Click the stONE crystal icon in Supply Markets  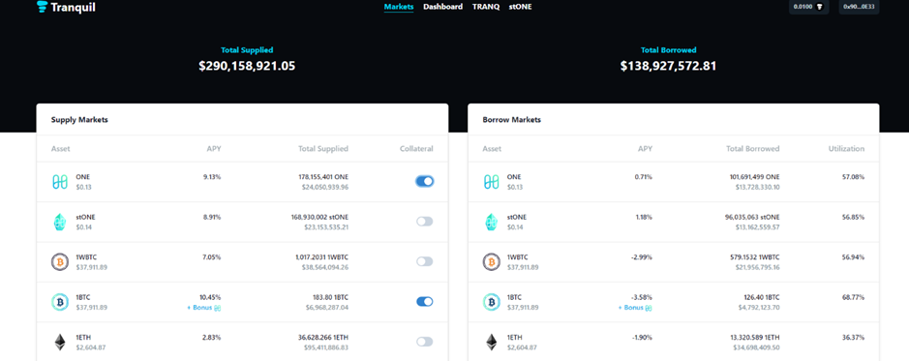tap(60, 222)
